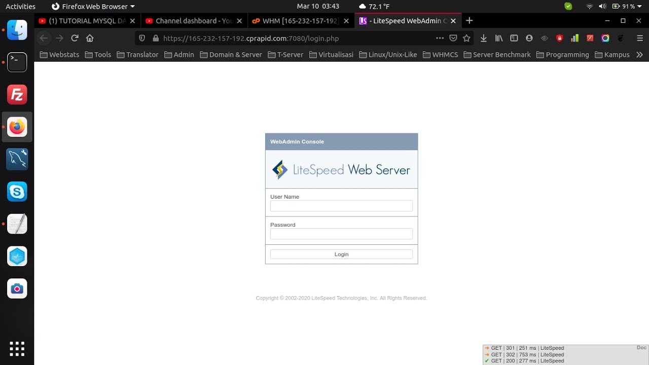Viewport: 649px width, 365px height.
Task: Toggle the sidebar view icon
Action: click(514, 38)
